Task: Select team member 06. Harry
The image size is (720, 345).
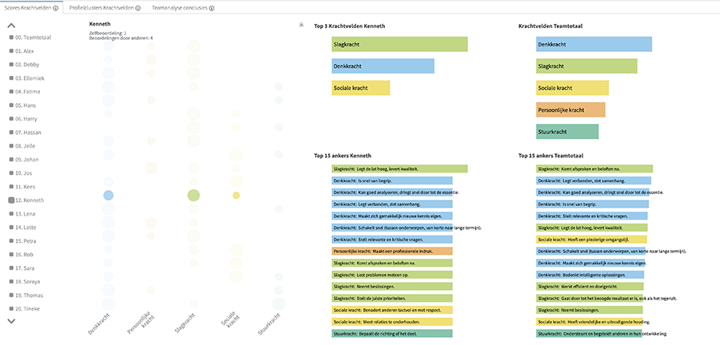Action: coord(26,119)
